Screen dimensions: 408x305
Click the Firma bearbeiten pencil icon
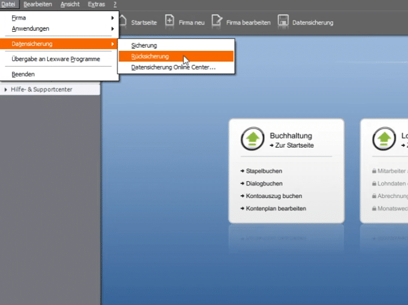pyautogui.click(x=217, y=21)
